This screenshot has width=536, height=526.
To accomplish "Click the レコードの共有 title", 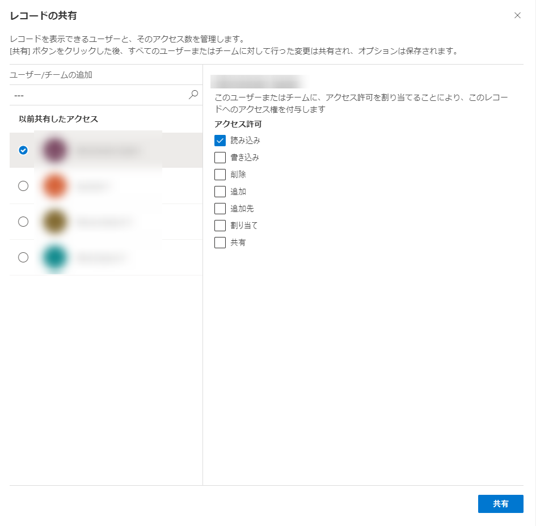I will pos(44,16).
